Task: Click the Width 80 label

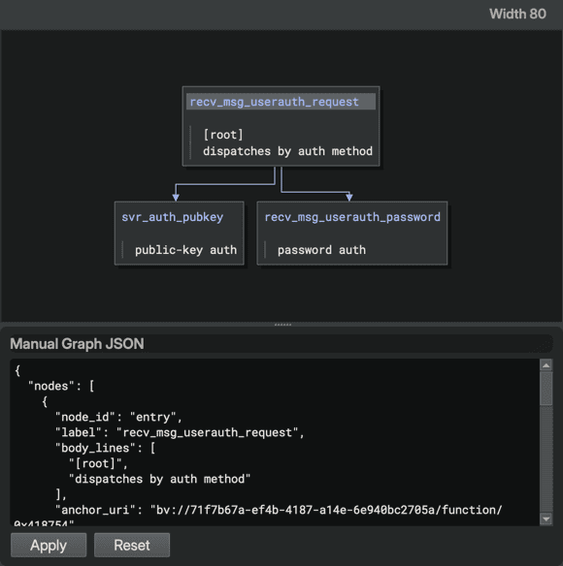Action: (517, 14)
